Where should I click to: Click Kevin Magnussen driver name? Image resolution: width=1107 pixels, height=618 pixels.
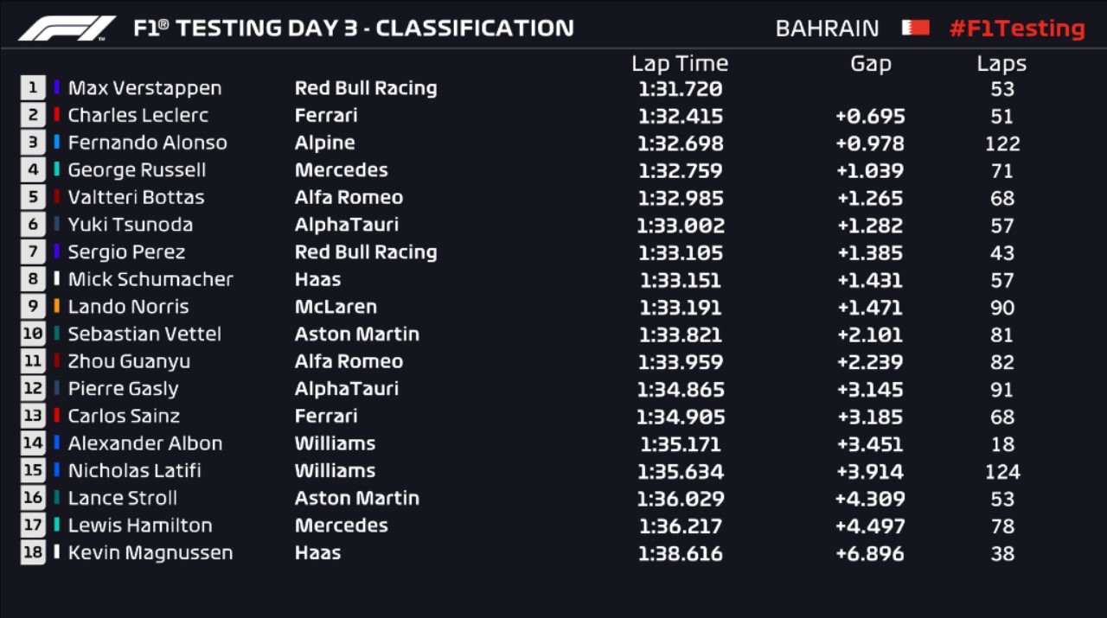[150, 552]
